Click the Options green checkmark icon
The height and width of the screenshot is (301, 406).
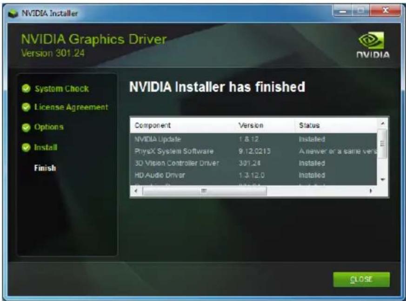pyautogui.click(x=26, y=127)
